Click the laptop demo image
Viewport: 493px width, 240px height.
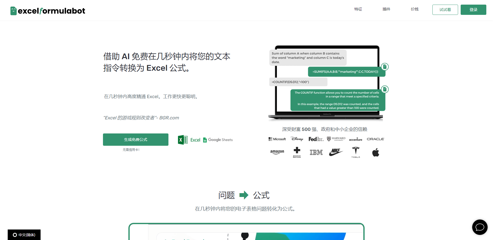(326, 82)
